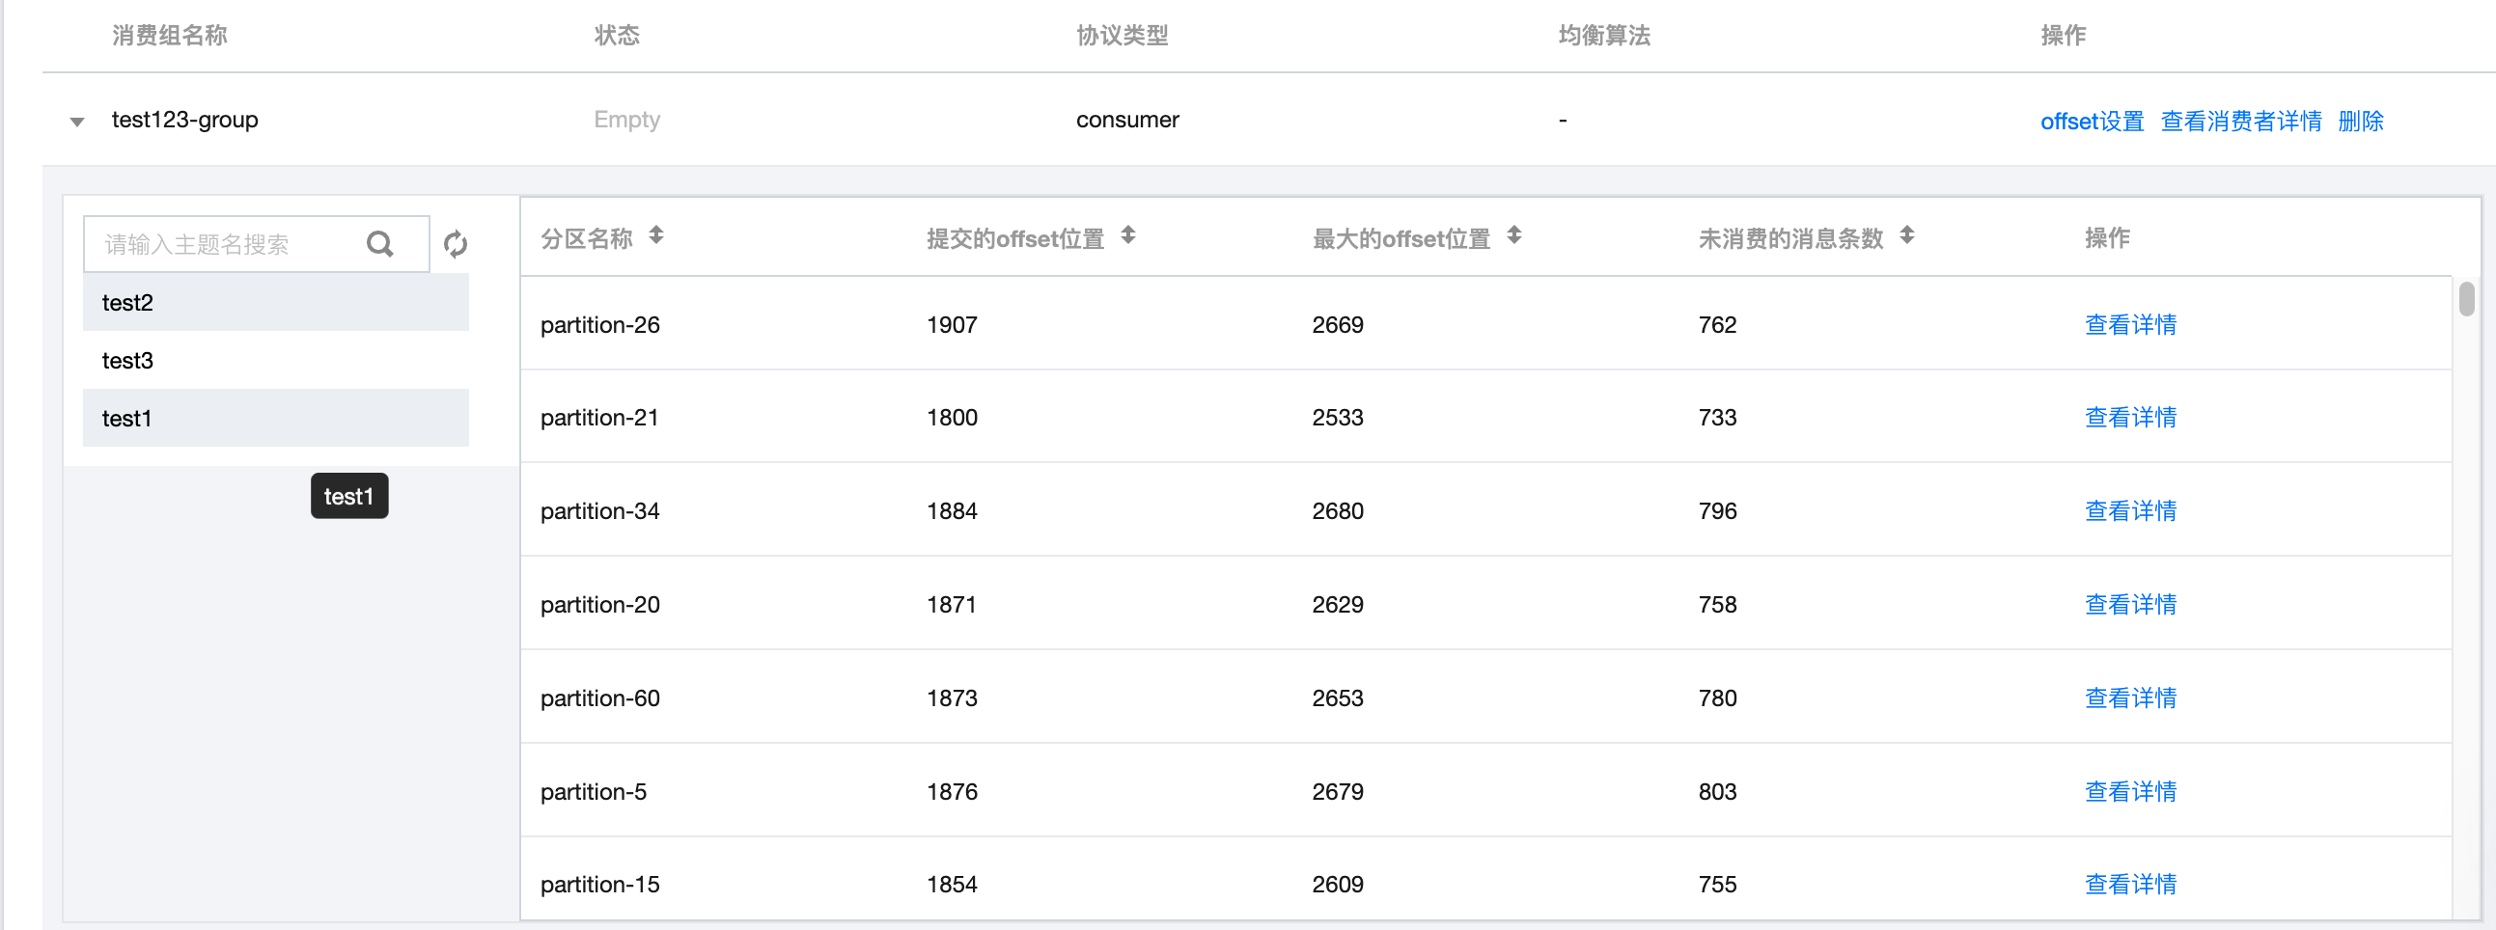View details for partition-34
2496x930 pixels.
(2130, 510)
